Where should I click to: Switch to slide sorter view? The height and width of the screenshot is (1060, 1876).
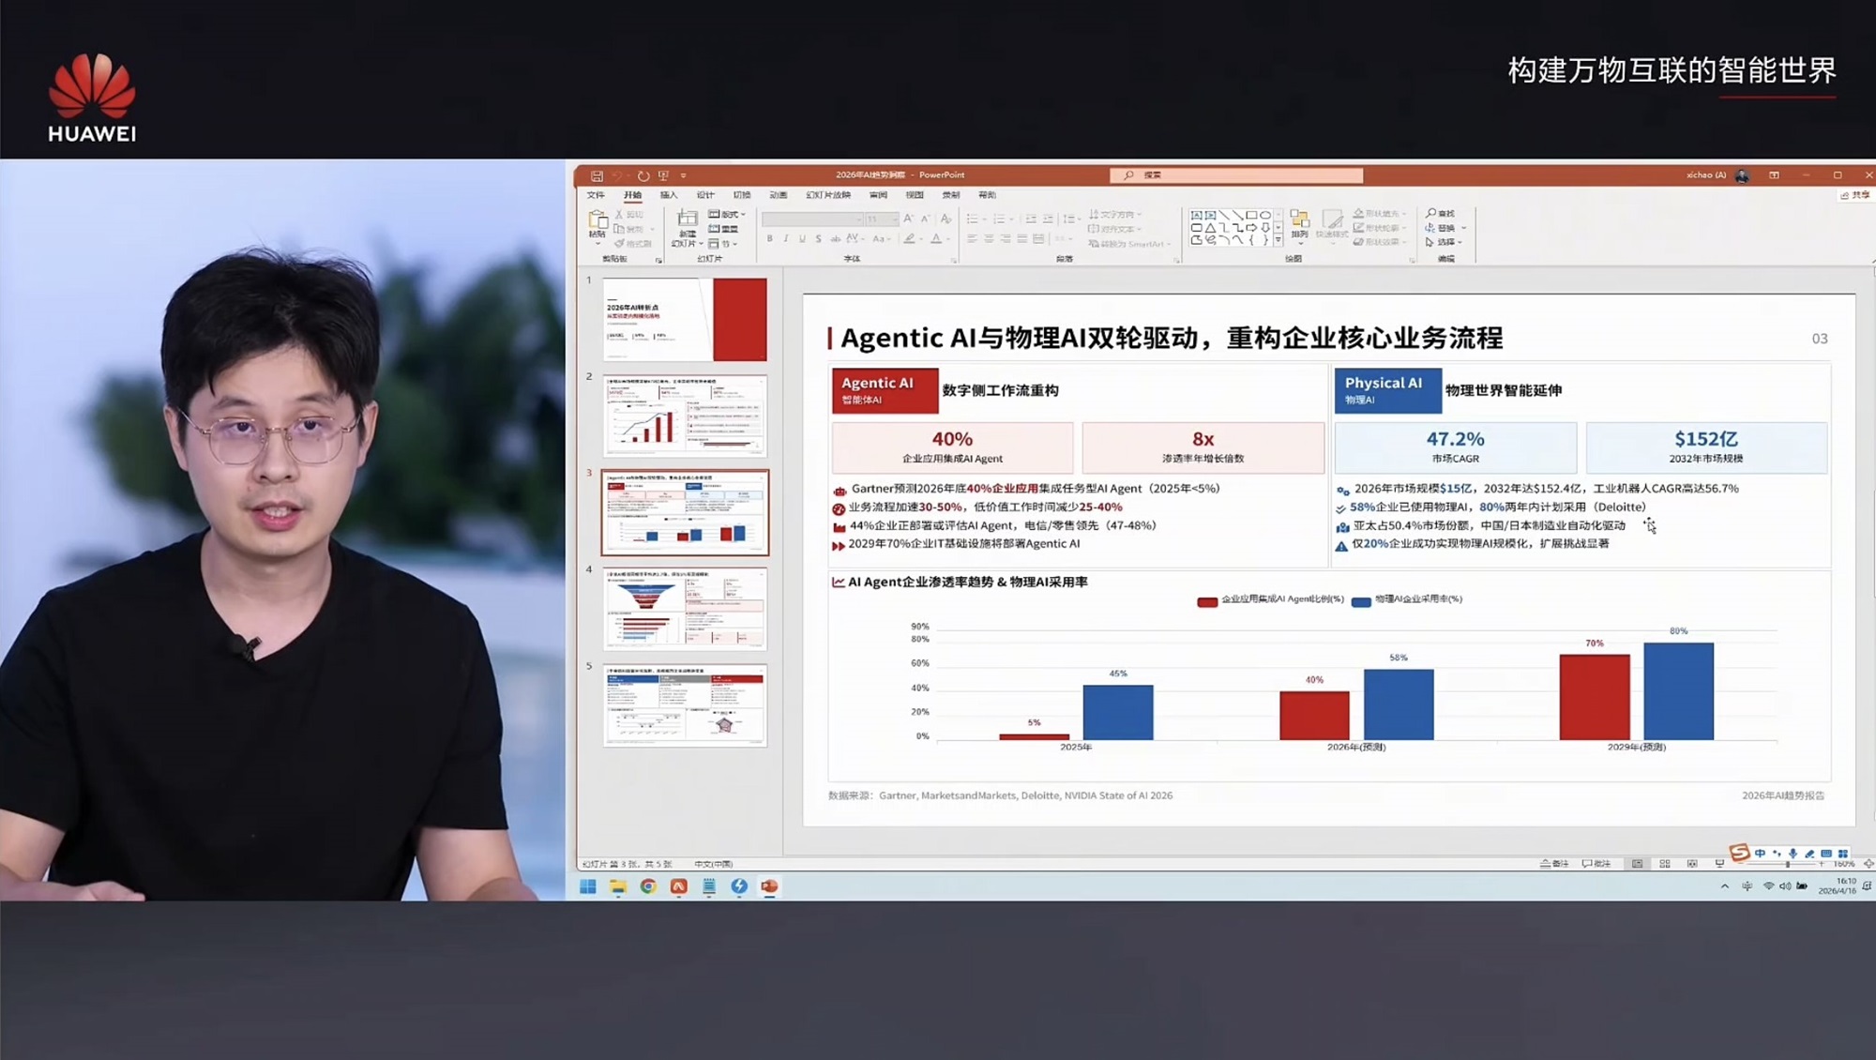click(x=1665, y=863)
